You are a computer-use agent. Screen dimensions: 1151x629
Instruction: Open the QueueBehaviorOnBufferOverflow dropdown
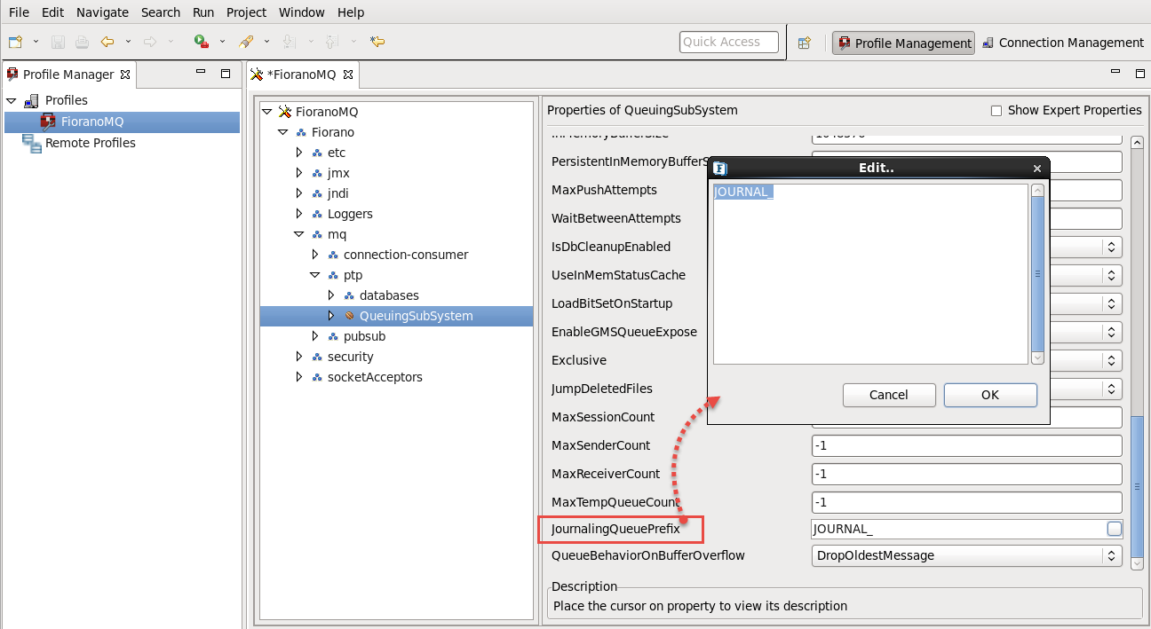[x=967, y=556]
